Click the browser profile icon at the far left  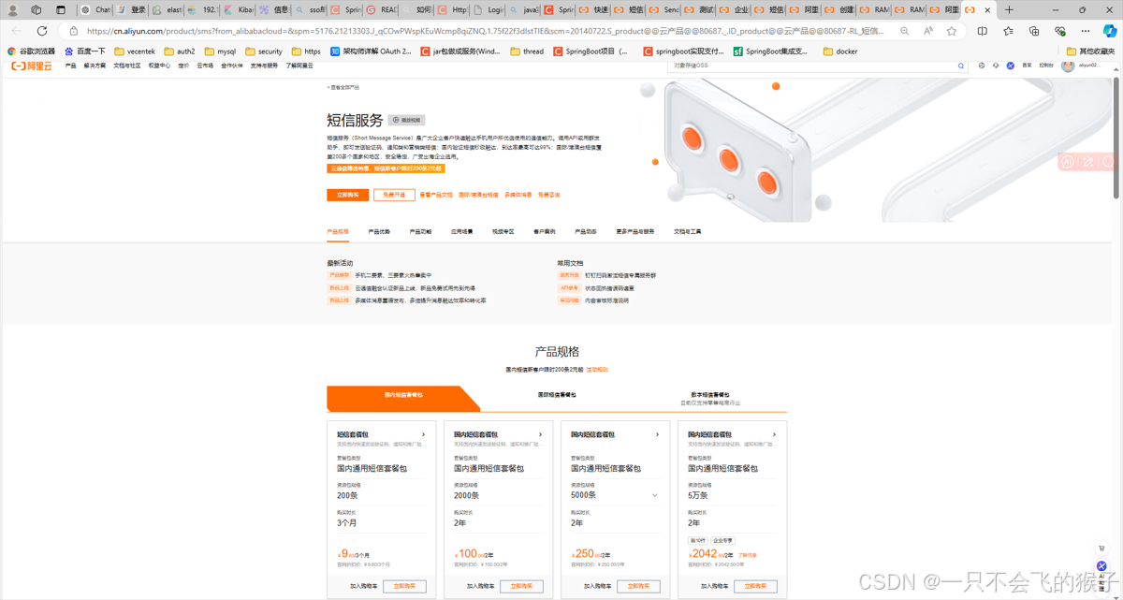(13, 10)
